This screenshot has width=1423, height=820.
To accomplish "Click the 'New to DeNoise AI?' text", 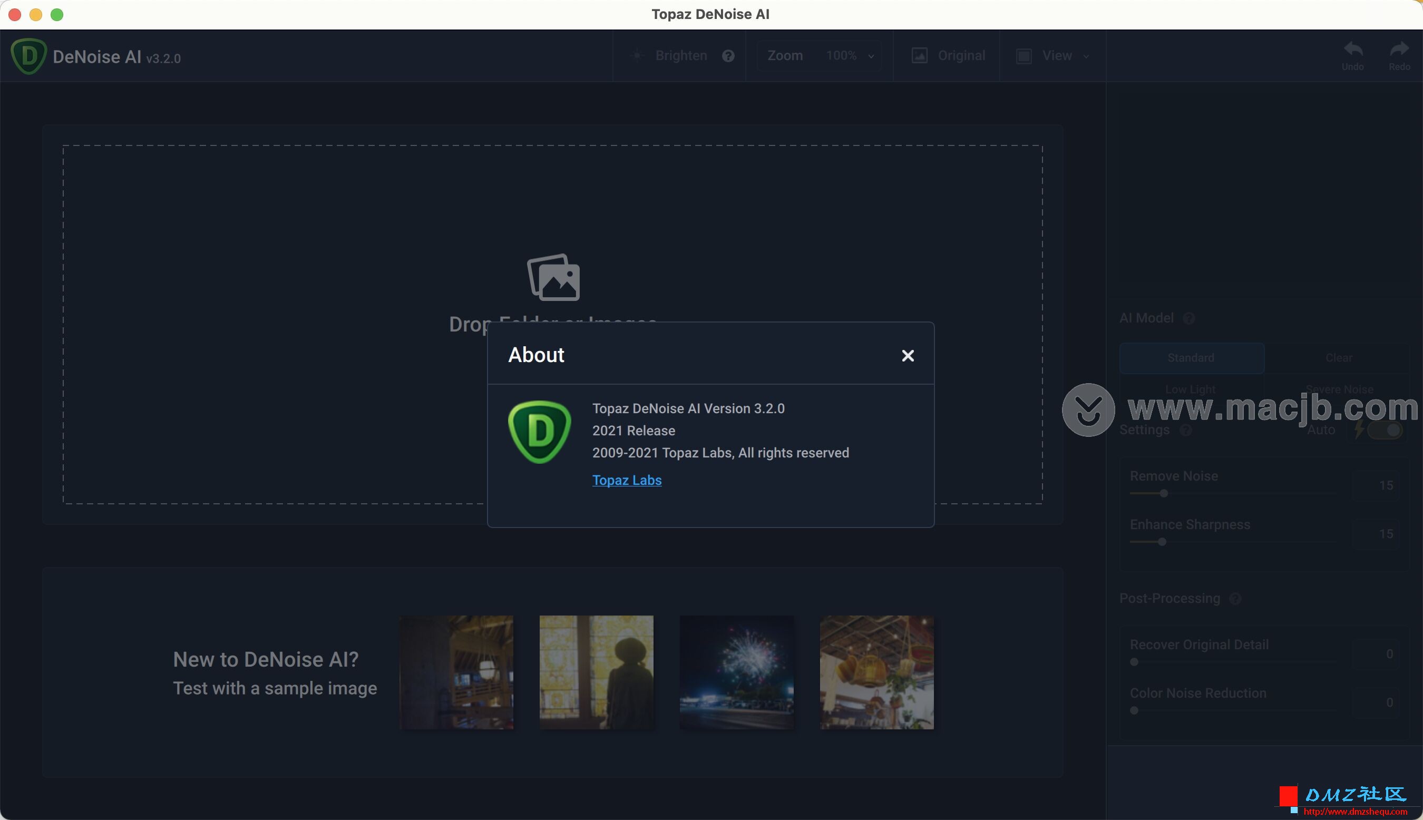I will click(266, 659).
